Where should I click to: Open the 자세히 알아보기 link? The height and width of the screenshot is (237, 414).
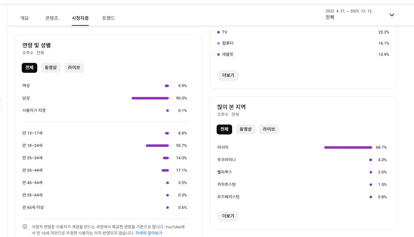pos(149,233)
